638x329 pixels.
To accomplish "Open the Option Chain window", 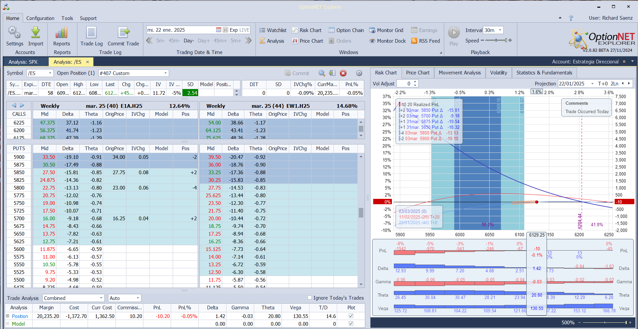I will click(346, 30).
